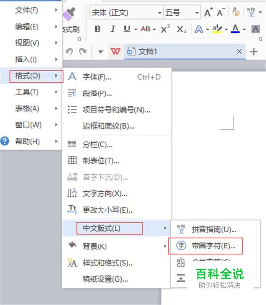The width and height of the screenshot is (266, 305).
Task: Click the Format Painter brush
Action: 69,14
